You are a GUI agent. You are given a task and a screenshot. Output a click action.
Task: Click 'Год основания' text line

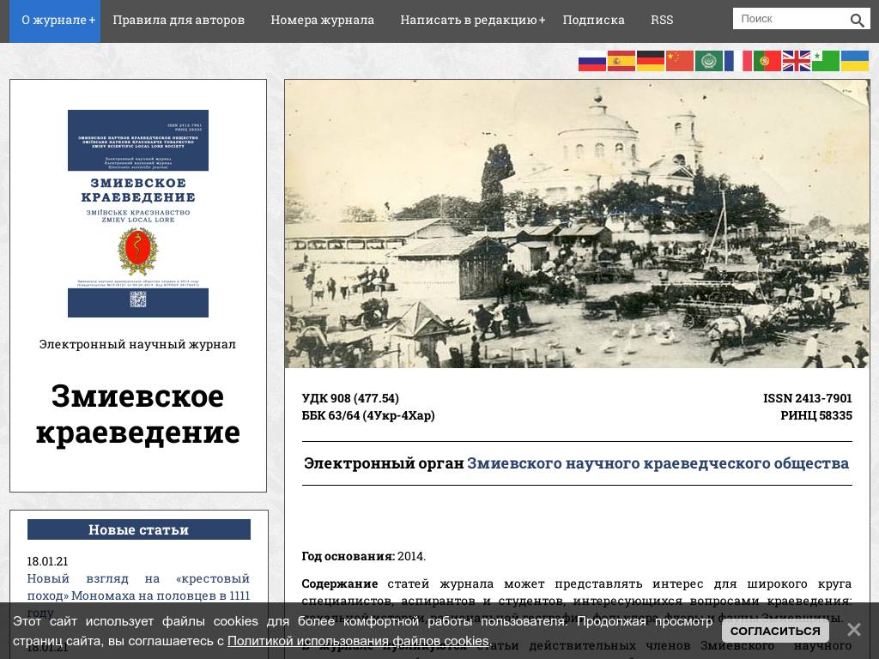pos(364,556)
